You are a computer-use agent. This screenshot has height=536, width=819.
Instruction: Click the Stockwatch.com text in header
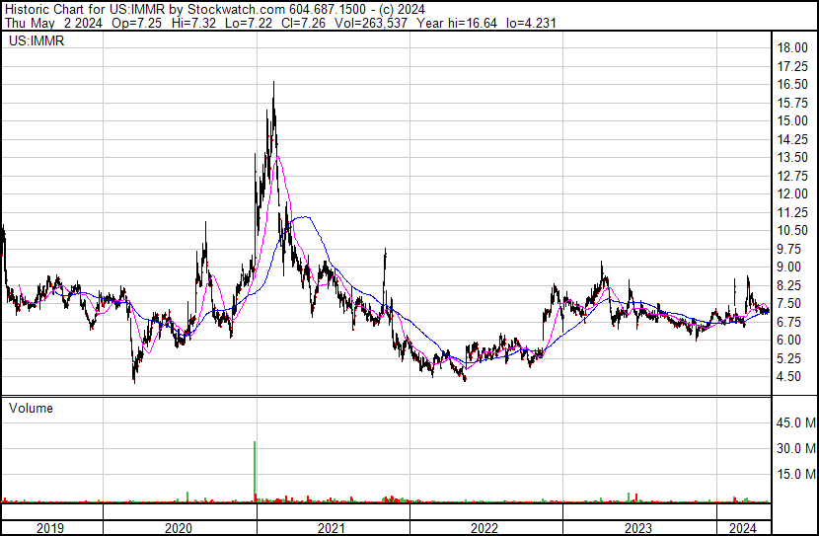pos(237,10)
